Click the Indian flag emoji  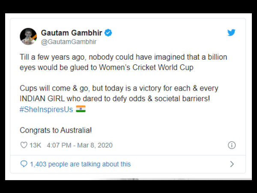coord(81,109)
